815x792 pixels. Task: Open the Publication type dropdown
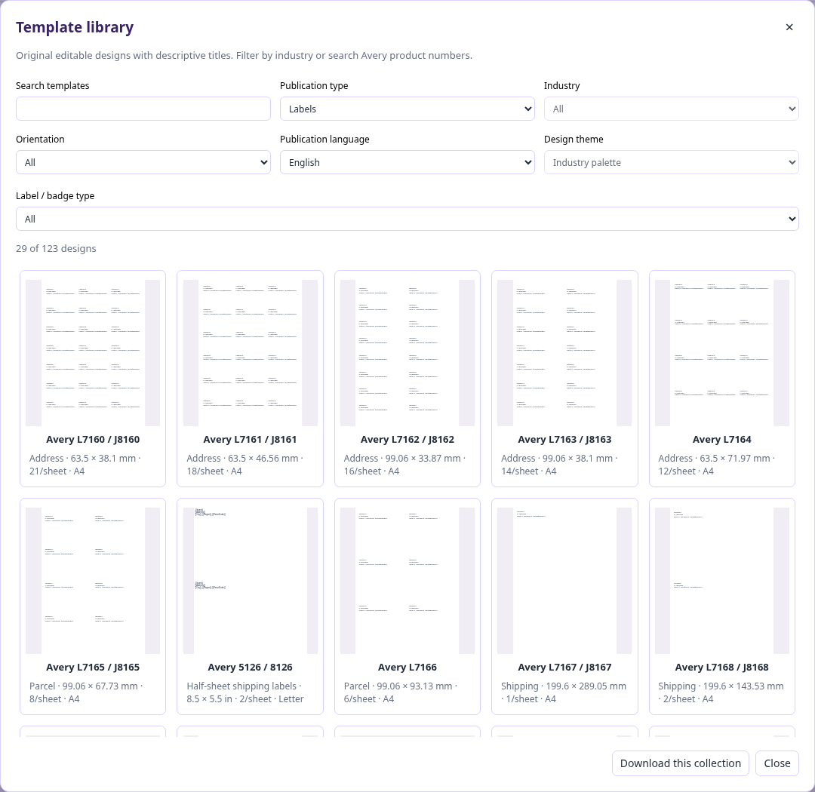coord(407,109)
